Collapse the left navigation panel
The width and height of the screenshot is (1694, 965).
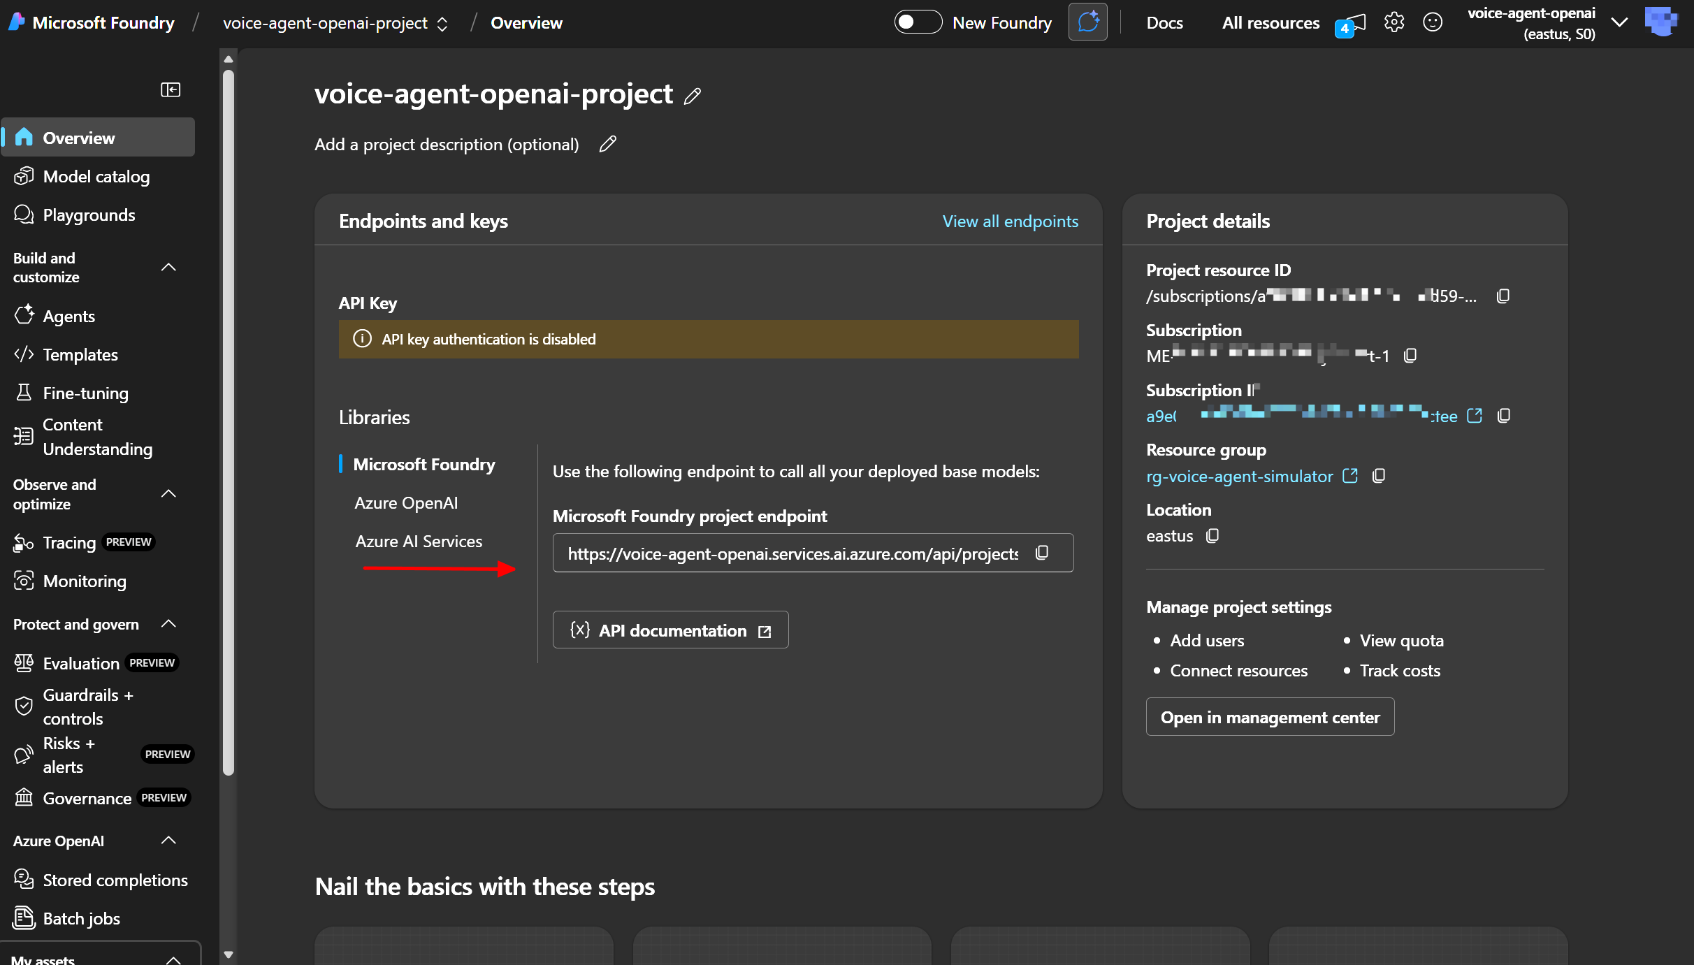(170, 89)
